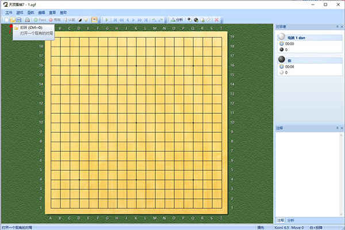Click the Print icon in toolbar
This screenshot has height=230, width=345.
pyautogui.click(x=27, y=20)
